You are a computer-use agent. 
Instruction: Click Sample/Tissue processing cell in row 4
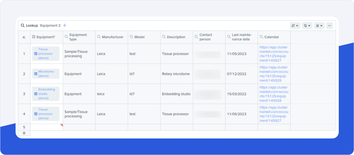79,114
